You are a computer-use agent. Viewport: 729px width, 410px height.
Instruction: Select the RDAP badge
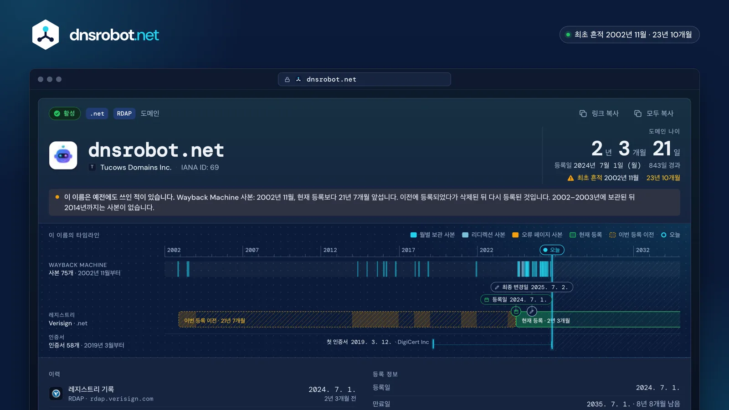[x=124, y=113]
